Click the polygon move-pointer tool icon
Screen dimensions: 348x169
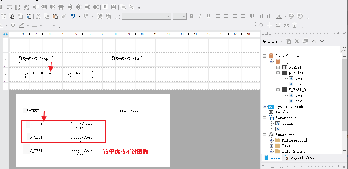(x=261, y=25)
